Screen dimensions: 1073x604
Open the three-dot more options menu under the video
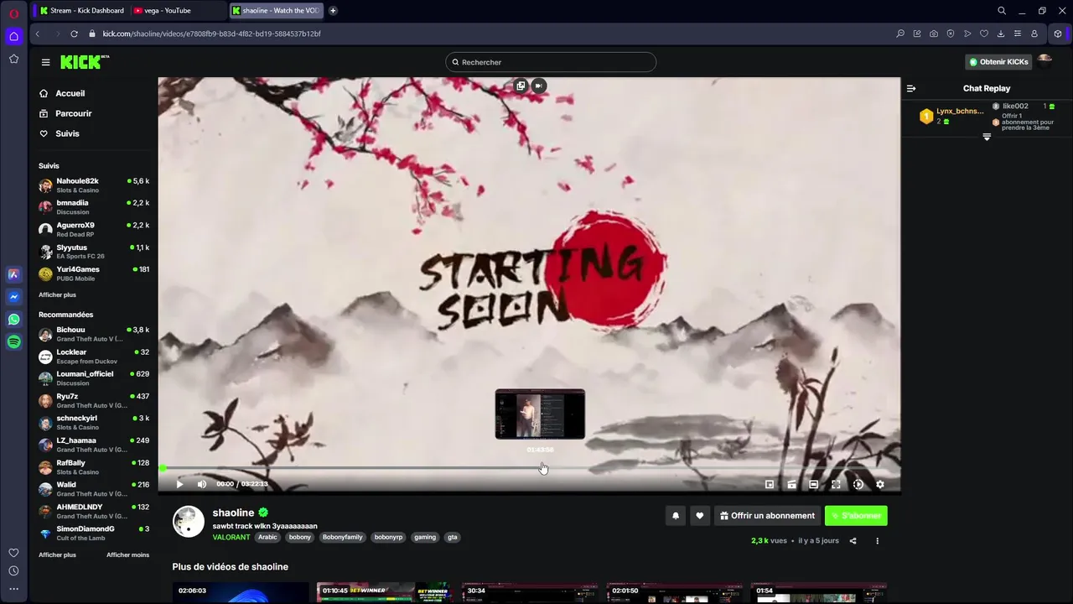878,541
